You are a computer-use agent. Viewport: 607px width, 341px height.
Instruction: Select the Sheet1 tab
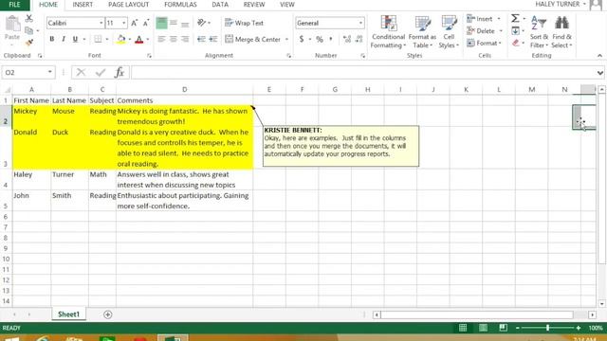pyautogui.click(x=68, y=314)
